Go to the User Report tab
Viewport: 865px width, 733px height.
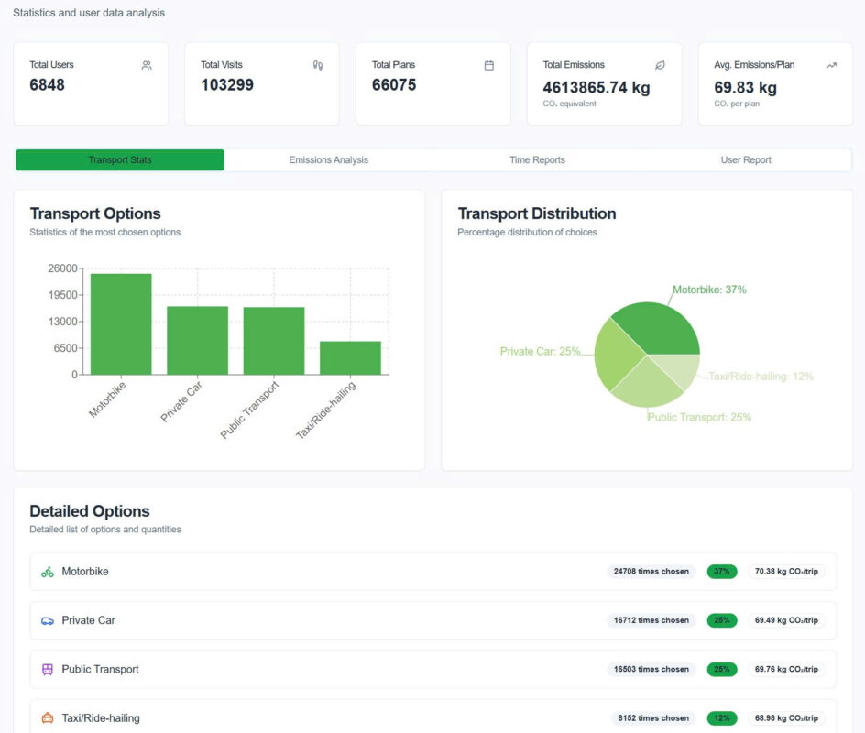[x=746, y=160]
